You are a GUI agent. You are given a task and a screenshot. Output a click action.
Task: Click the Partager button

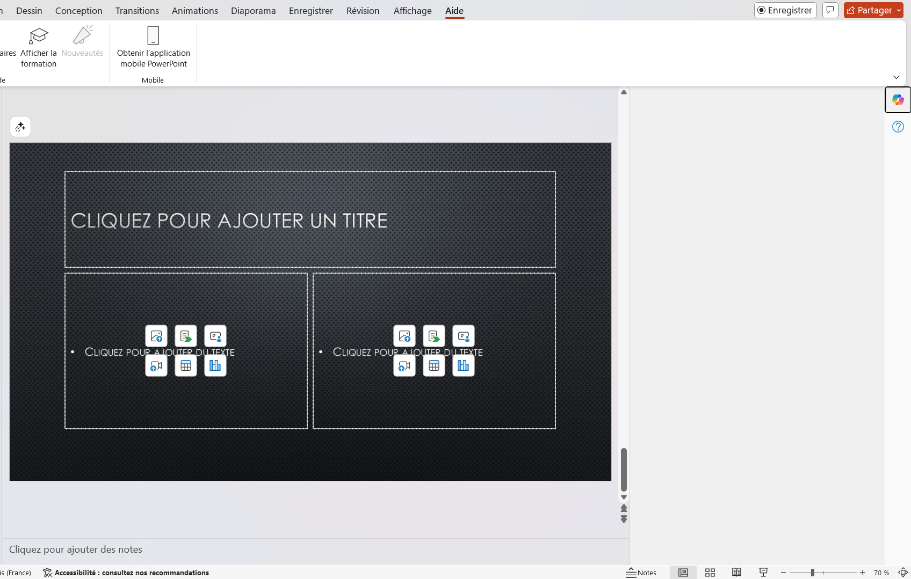pyautogui.click(x=869, y=10)
